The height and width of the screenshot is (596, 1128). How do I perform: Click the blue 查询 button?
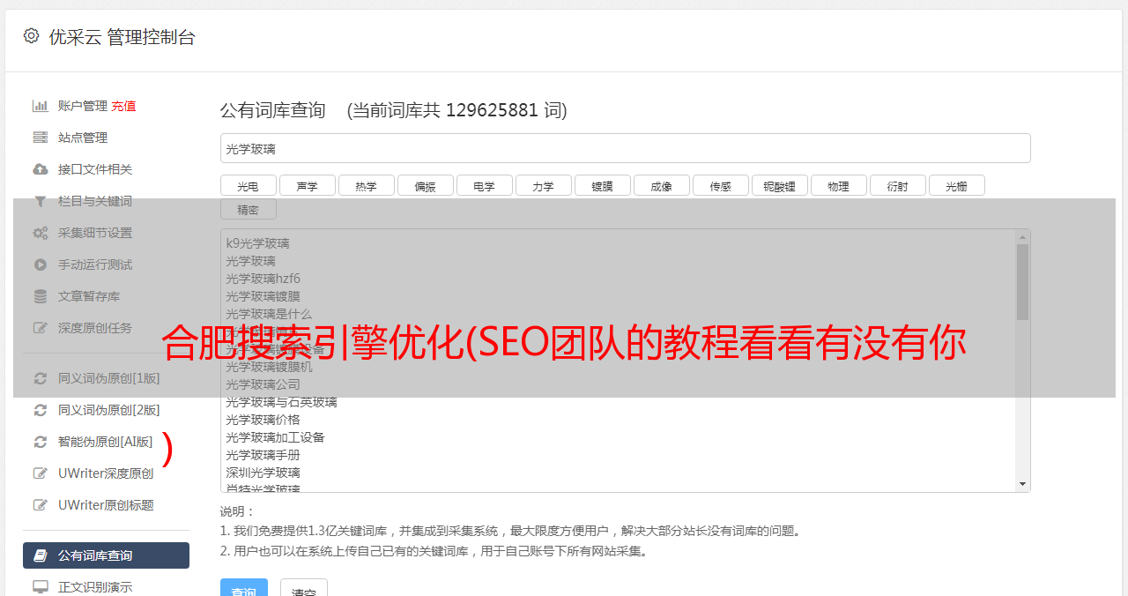tap(244, 588)
